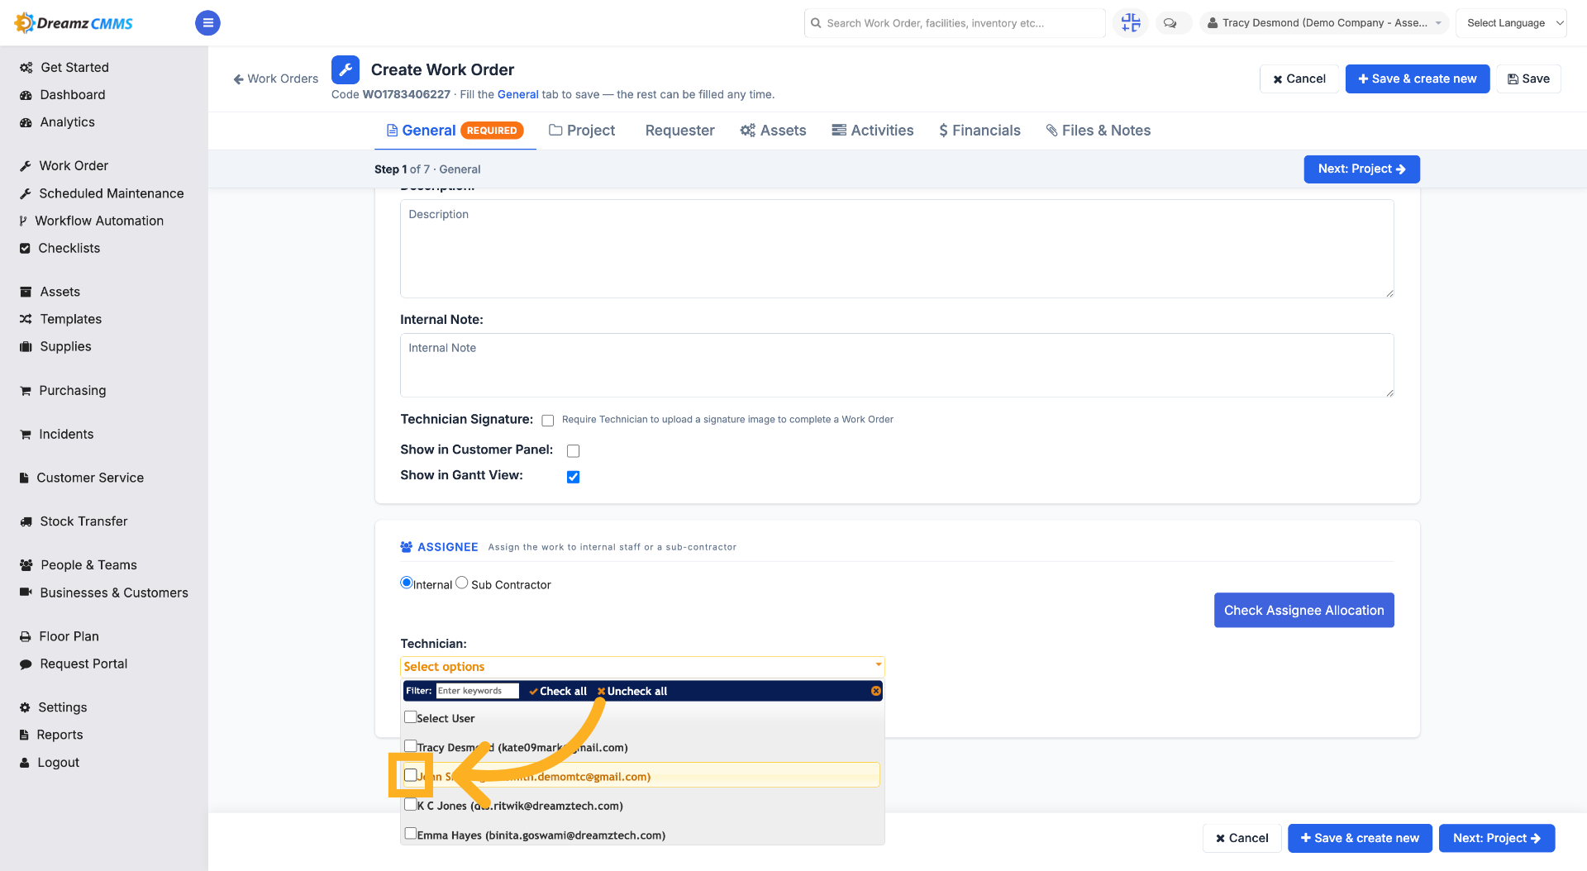Click the technician Filter keywords field
This screenshot has height=871, width=1587.
pos(477,691)
